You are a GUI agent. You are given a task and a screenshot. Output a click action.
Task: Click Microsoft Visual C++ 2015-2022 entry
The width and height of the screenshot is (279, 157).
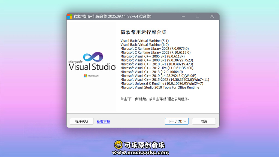(165, 80)
